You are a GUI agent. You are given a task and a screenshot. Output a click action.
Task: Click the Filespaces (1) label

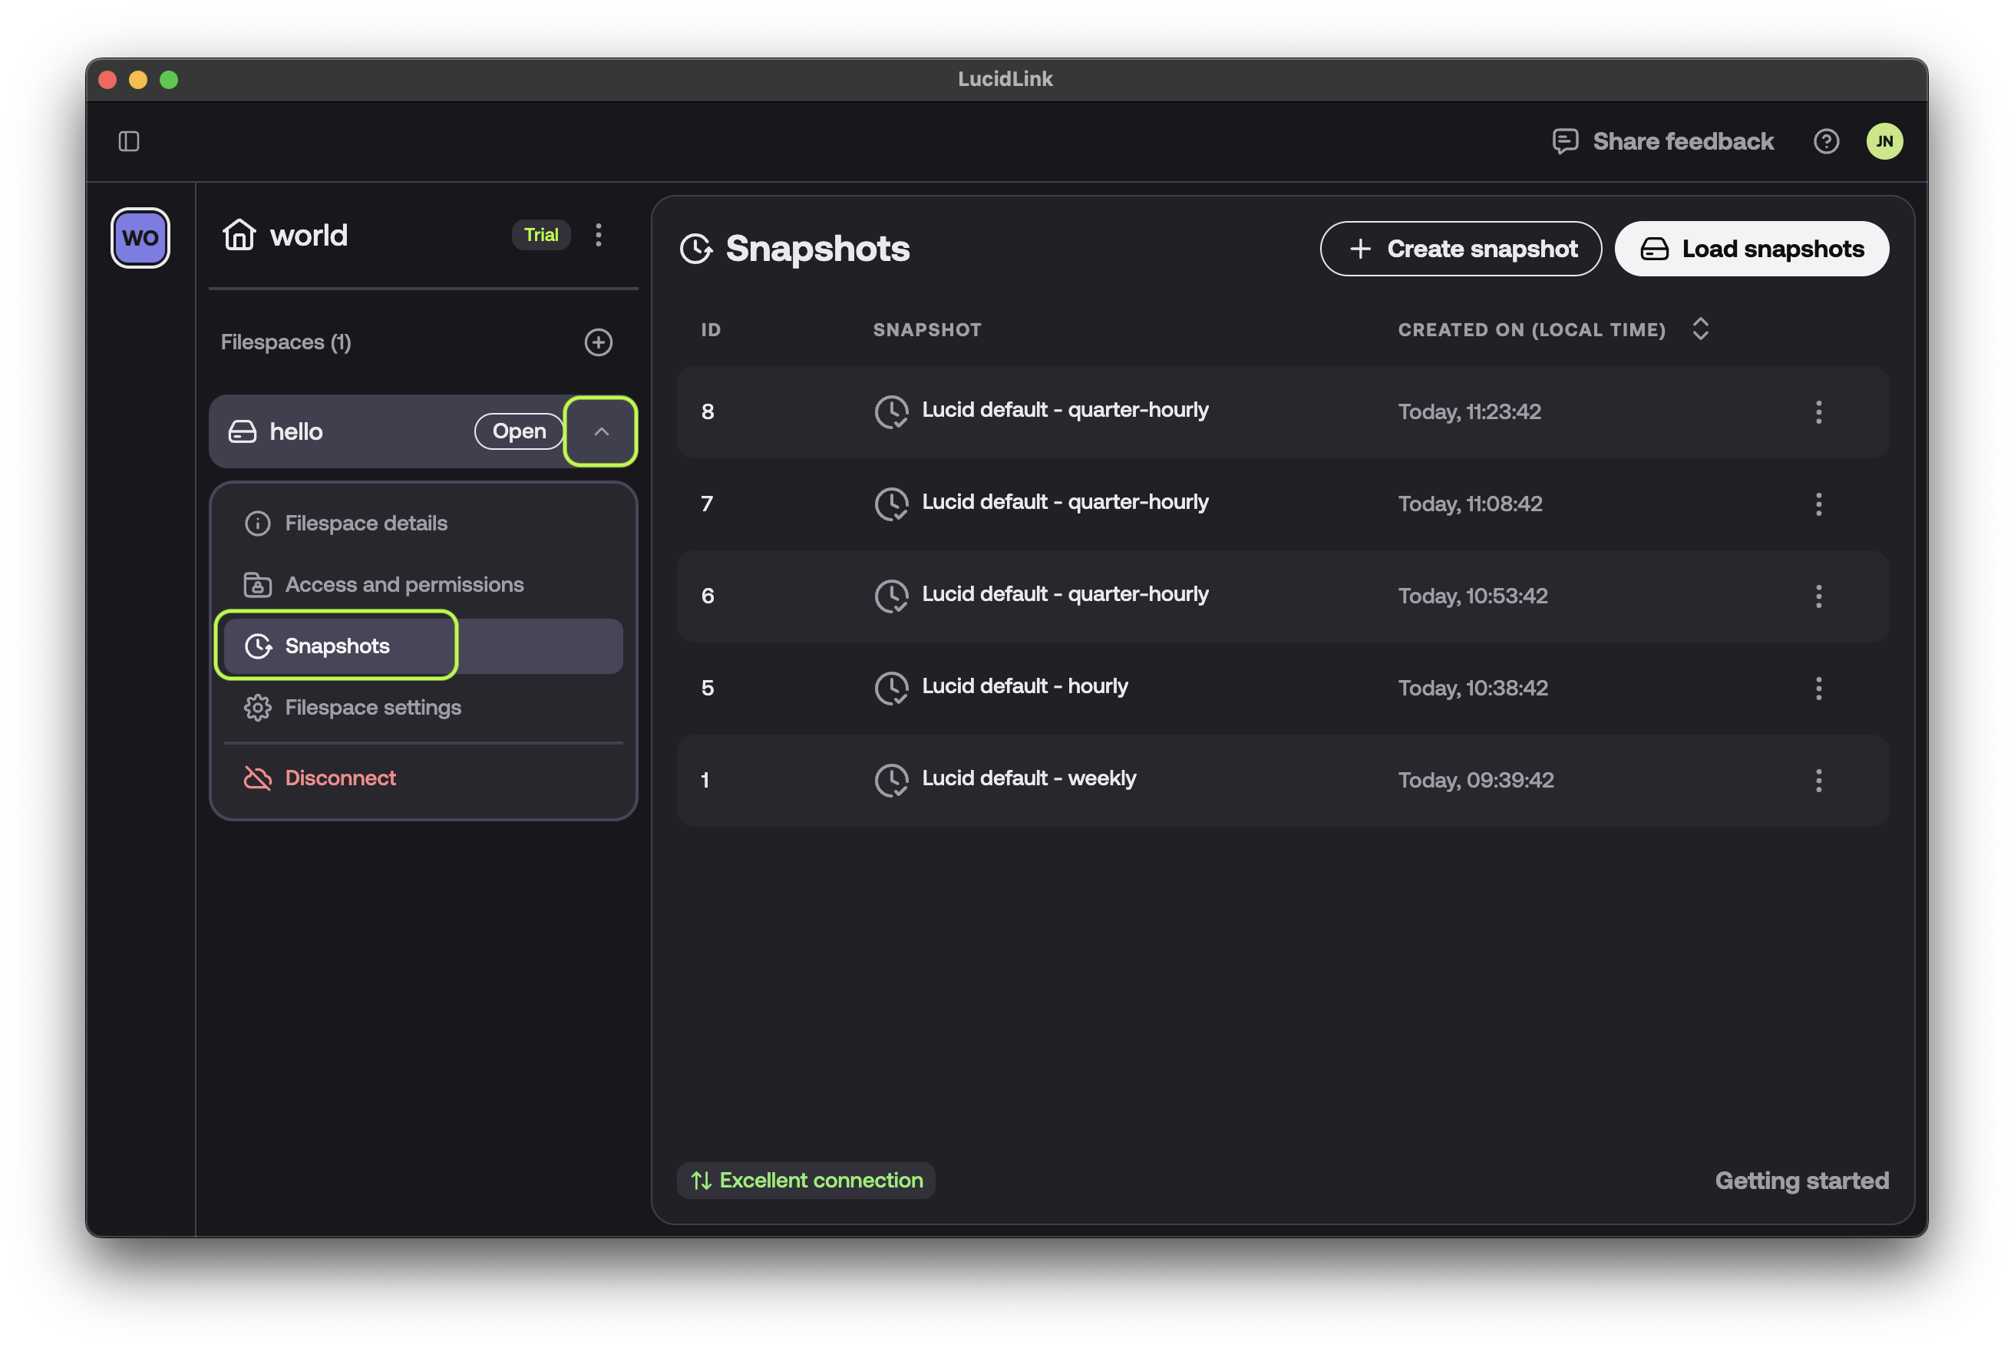pyautogui.click(x=286, y=342)
